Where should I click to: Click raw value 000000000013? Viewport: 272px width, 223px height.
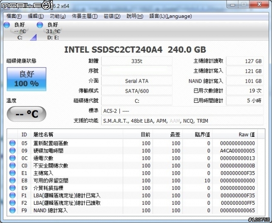(x=238, y=158)
